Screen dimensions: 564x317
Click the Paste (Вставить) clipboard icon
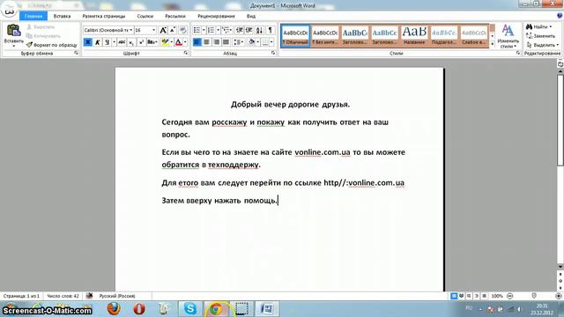tap(14, 31)
